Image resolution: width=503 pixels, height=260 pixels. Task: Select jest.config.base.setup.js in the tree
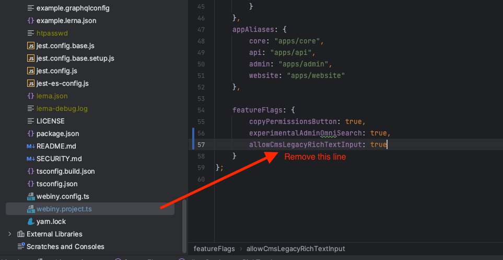tap(75, 59)
